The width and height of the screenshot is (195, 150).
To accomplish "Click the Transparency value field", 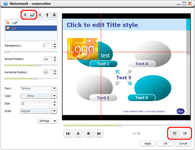I will click(x=48, y=46).
